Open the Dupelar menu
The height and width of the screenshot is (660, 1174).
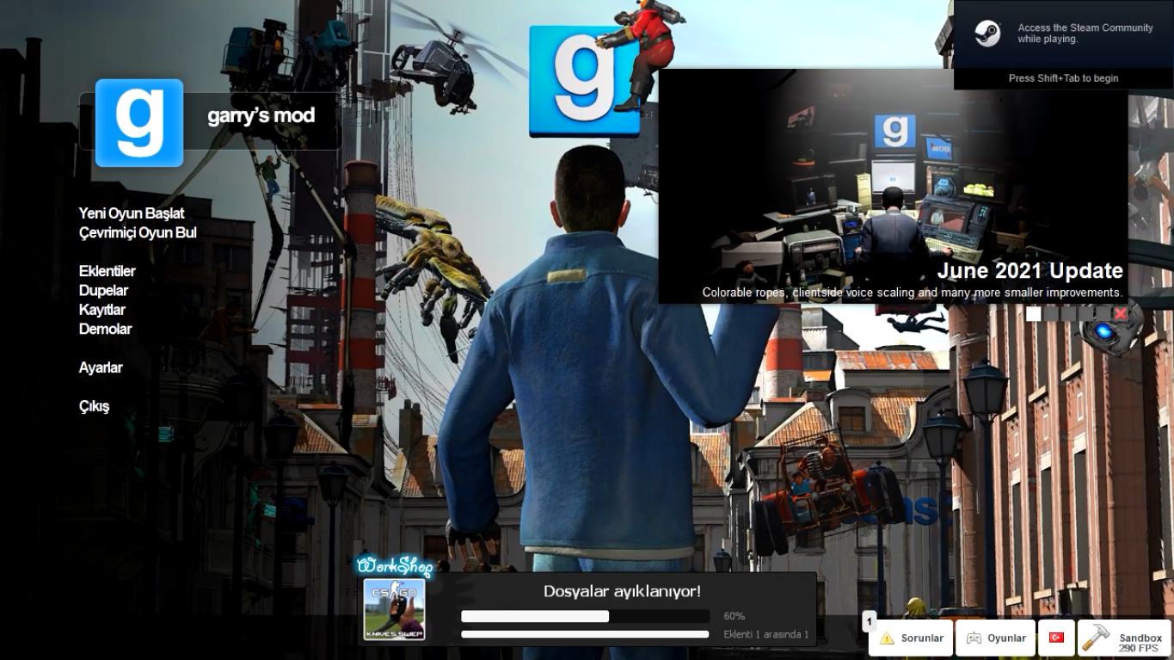(103, 291)
